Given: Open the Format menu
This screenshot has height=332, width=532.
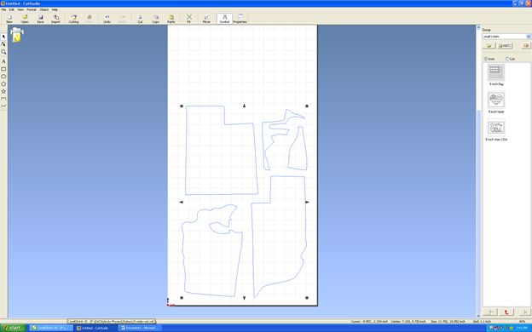Looking at the screenshot, I should [x=32, y=10].
